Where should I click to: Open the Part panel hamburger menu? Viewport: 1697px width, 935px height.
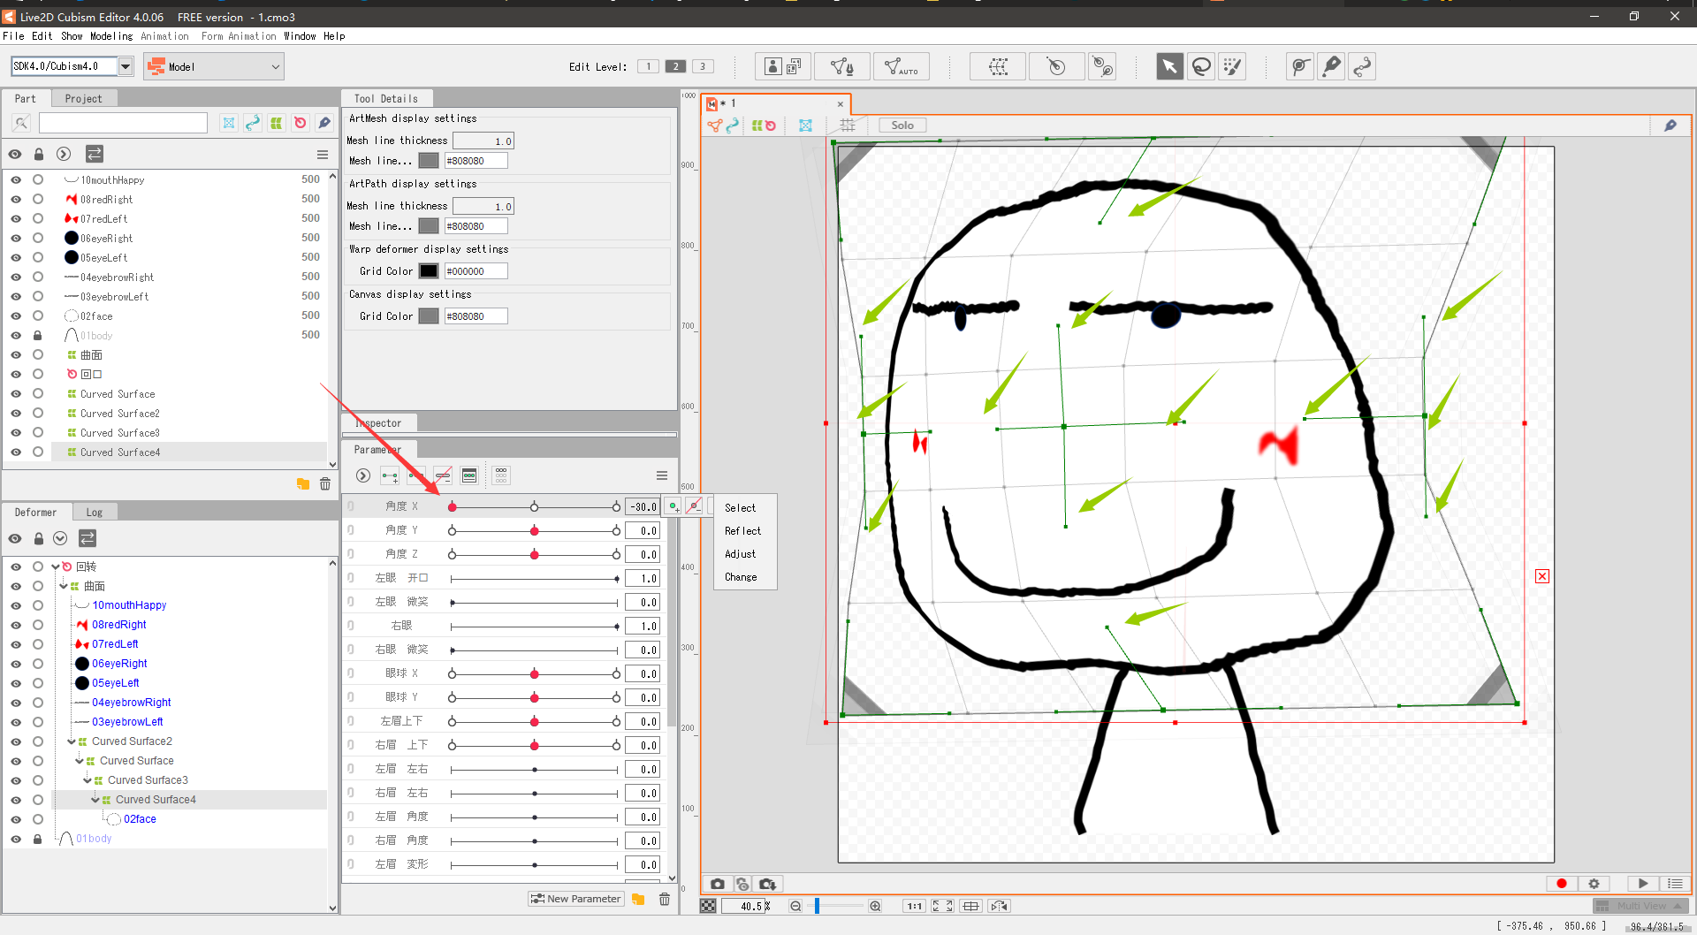point(323,155)
